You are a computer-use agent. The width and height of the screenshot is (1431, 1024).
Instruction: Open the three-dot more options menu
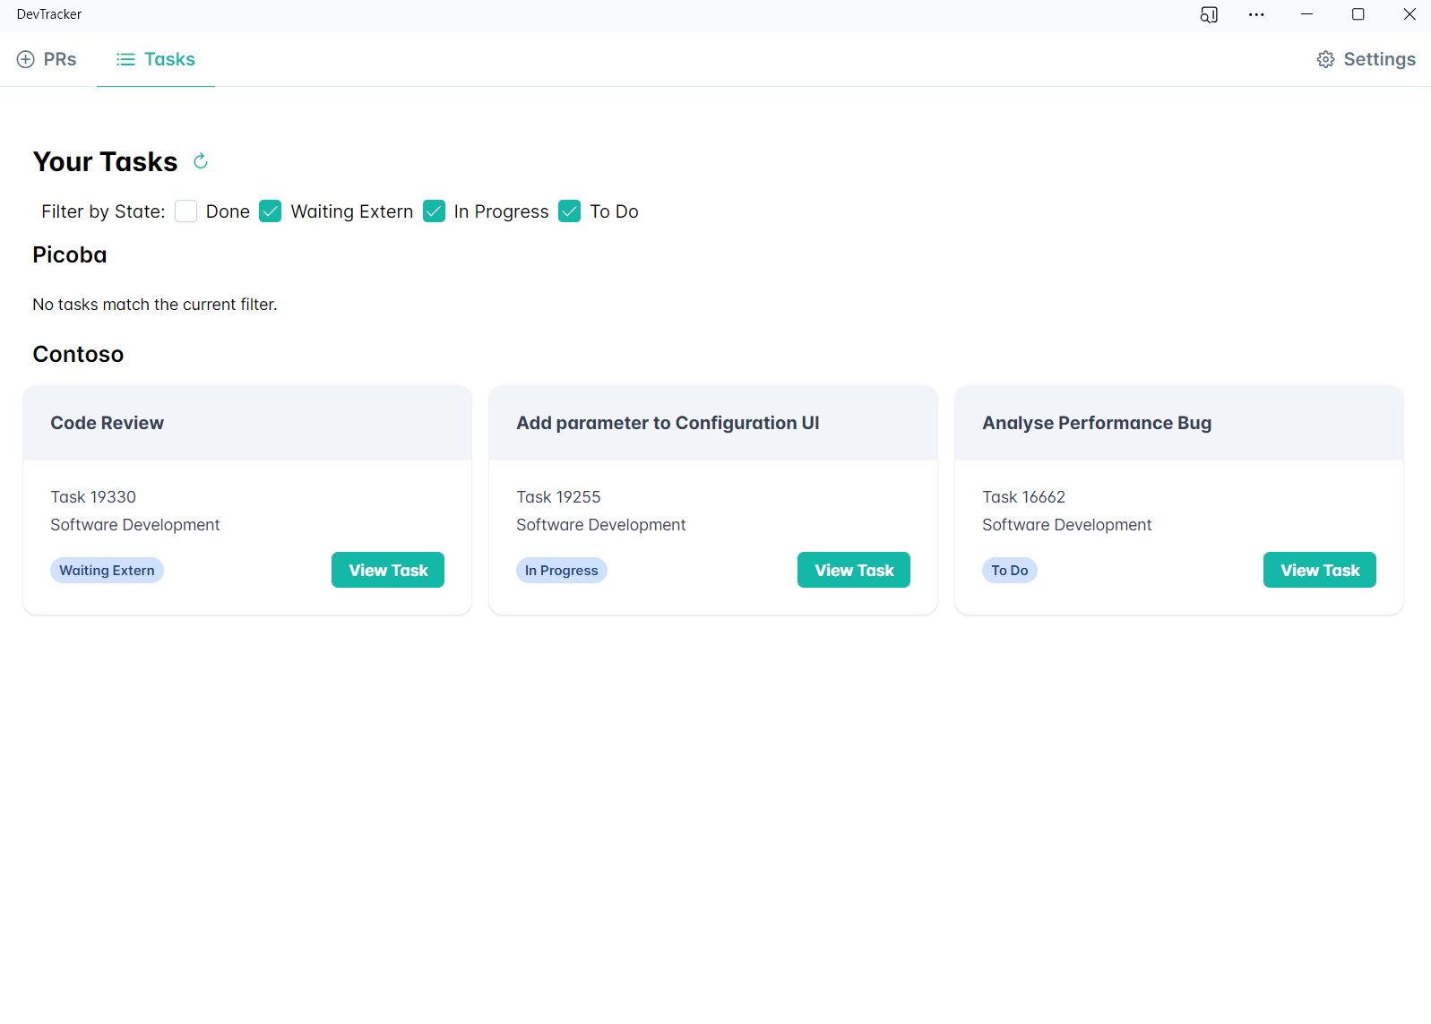[x=1256, y=14]
